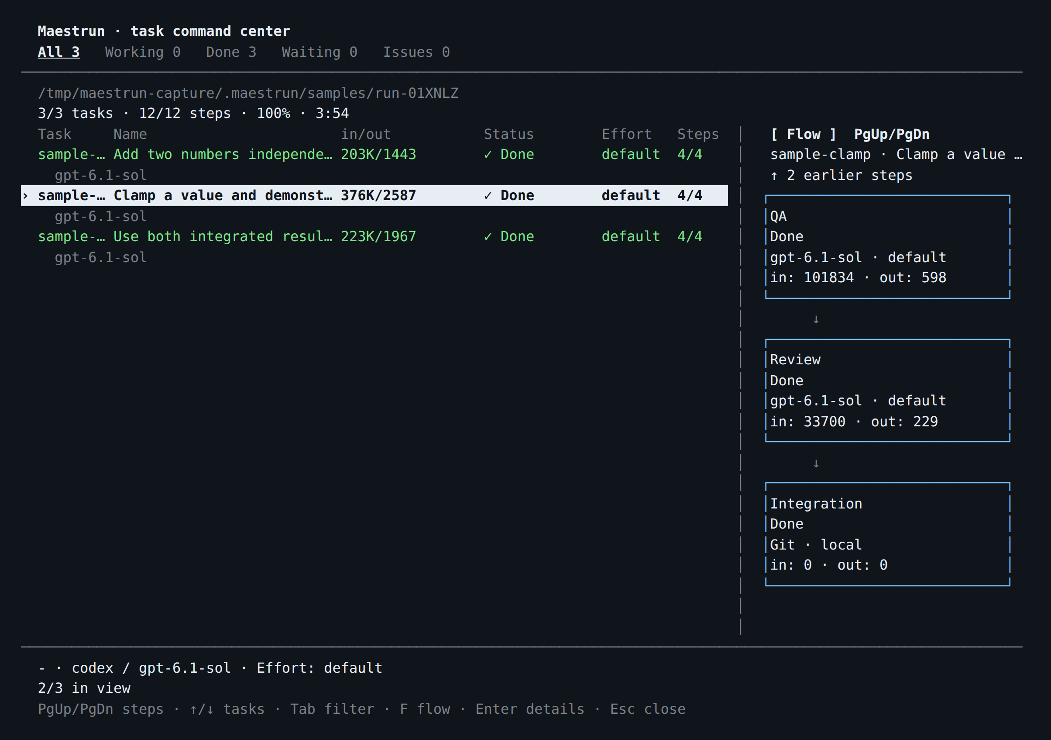Screen dimensions: 1051x740
Task: Open the Review step box
Action: point(888,391)
